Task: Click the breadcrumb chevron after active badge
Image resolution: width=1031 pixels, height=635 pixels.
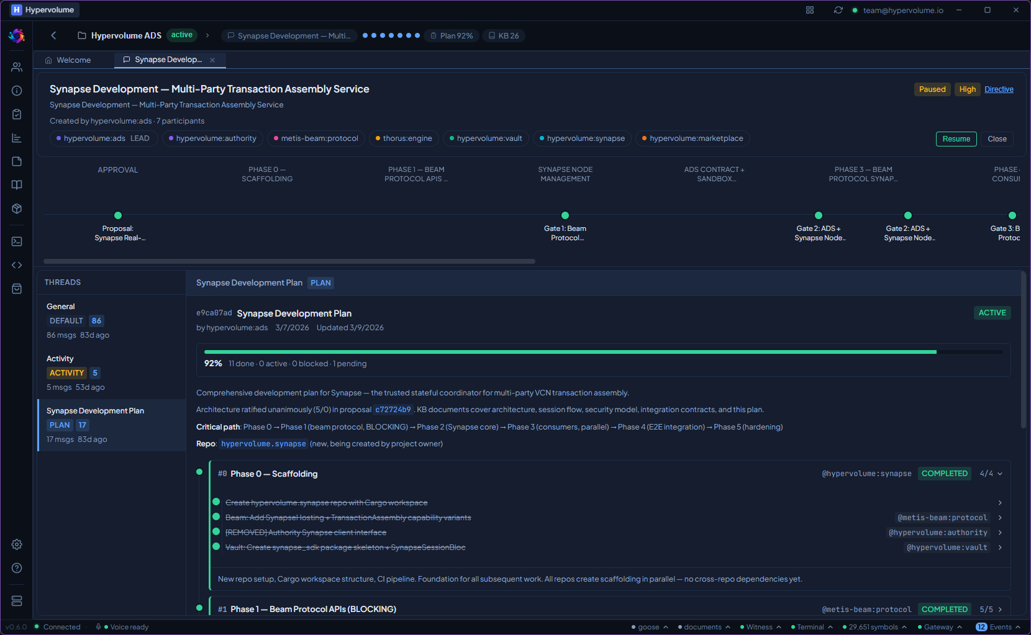Action: point(207,35)
